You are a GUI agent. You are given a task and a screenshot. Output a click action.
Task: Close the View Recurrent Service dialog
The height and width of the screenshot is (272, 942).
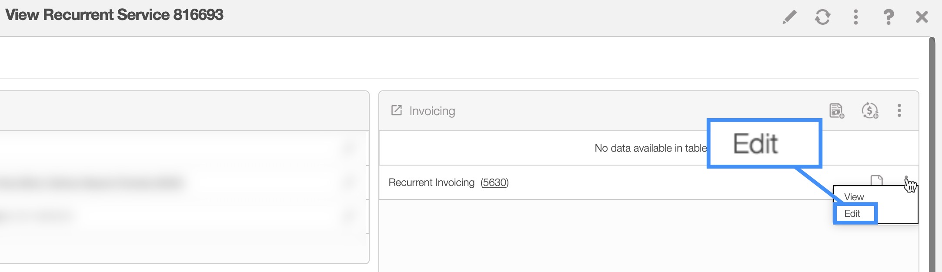[x=922, y=17]
